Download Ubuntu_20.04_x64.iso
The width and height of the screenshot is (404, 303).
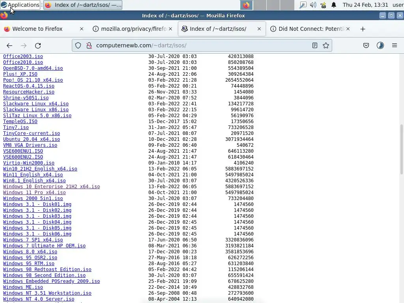32,139
